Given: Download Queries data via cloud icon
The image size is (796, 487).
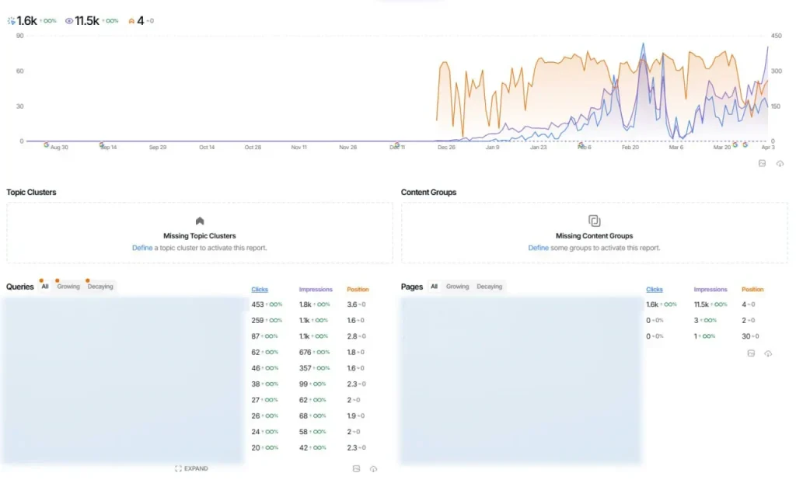Looking at the screenshot, I should tap(374, 468).
